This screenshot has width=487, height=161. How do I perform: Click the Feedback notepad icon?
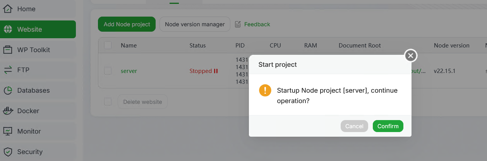pyautogui.click(x=238, y=24)
